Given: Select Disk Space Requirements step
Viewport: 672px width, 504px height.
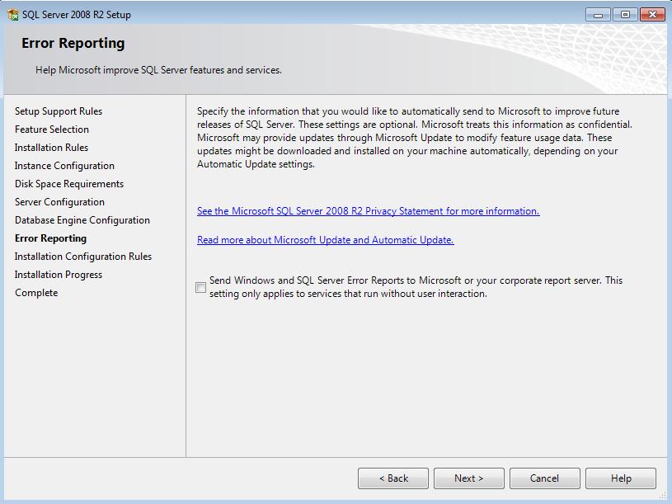Looking at the screenshot, I should (x=69, y=184).
